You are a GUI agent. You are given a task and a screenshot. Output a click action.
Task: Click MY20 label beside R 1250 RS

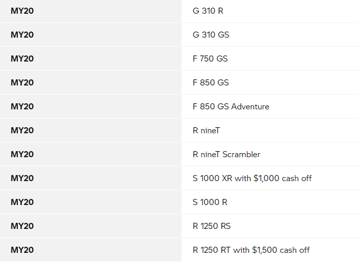(x=22, y=226)
